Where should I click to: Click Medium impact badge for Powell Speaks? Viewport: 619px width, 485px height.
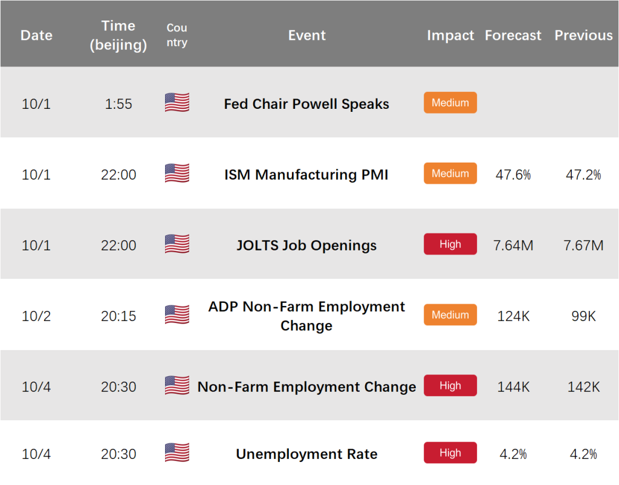[x=450, y=103]
